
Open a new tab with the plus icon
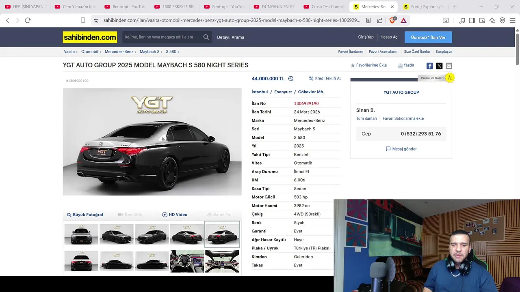pyautogui.click(x=455, y=6)
